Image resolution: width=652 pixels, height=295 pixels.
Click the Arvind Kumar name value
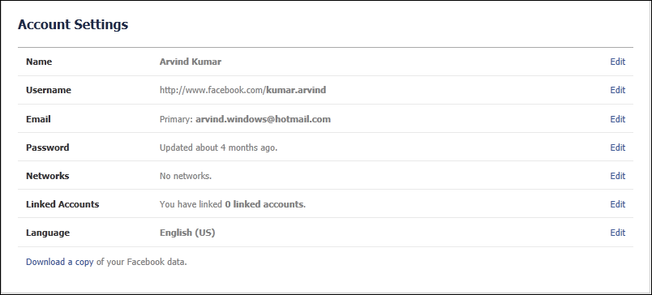point(191,62)
